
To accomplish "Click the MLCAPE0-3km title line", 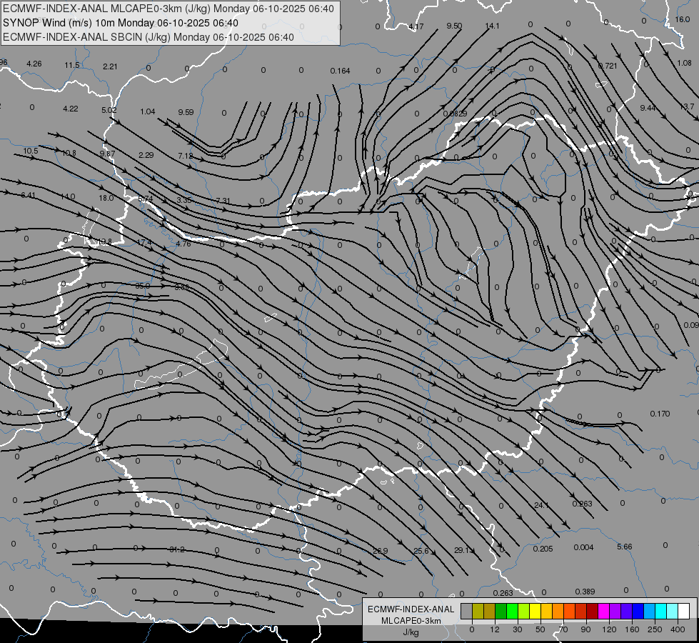I will (x=168, y=9).
